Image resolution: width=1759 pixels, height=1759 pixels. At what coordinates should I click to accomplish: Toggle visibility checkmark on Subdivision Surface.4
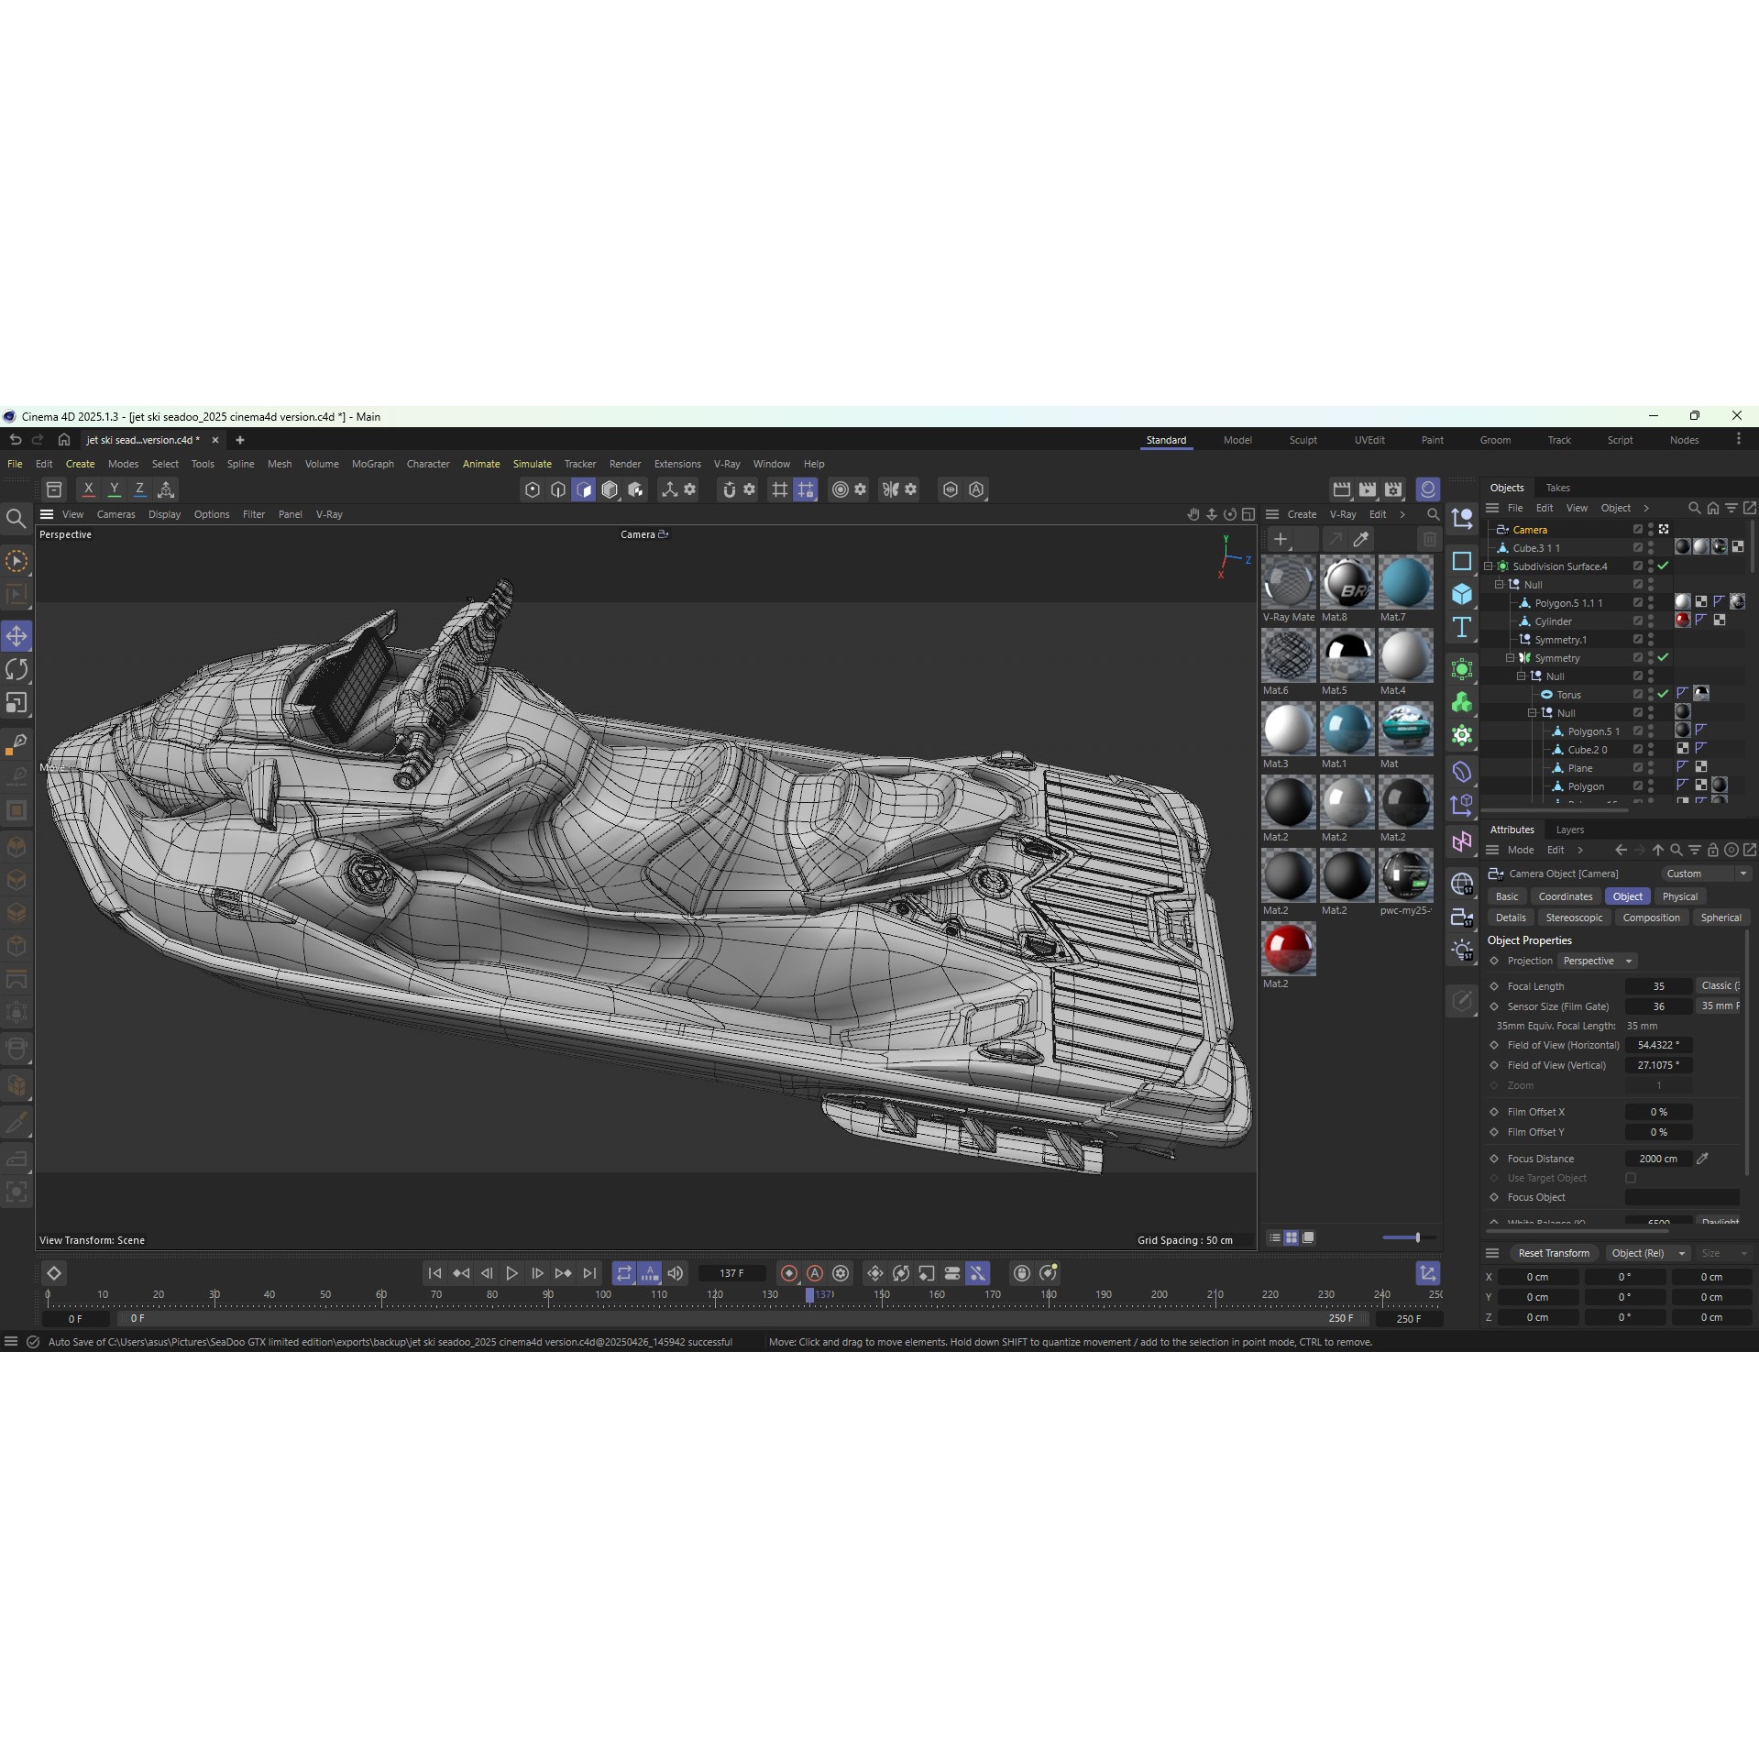[x=1663, y=566]
